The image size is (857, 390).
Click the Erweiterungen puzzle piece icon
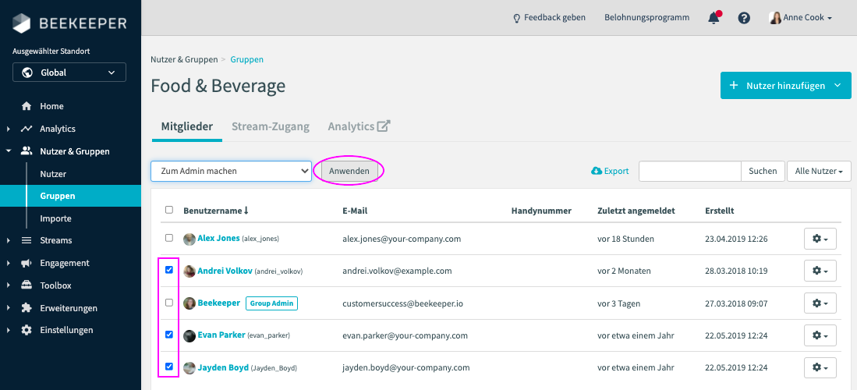click(x=27, y=308)
